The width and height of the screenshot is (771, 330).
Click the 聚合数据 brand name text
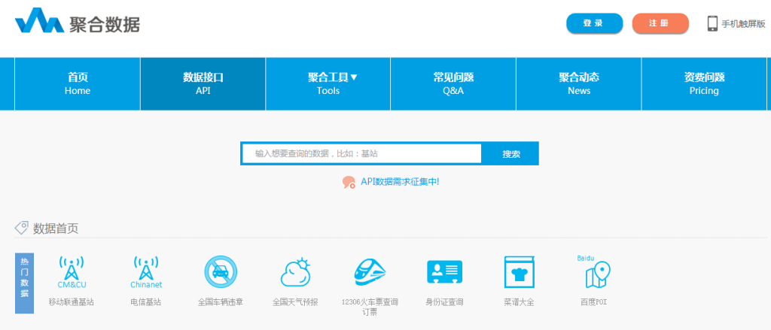(105, 23)
